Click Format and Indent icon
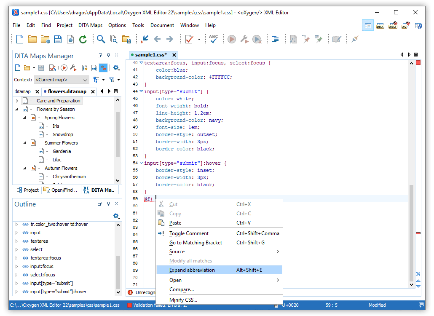The height and width of the screenshot is (316, 434). (276, 39)
